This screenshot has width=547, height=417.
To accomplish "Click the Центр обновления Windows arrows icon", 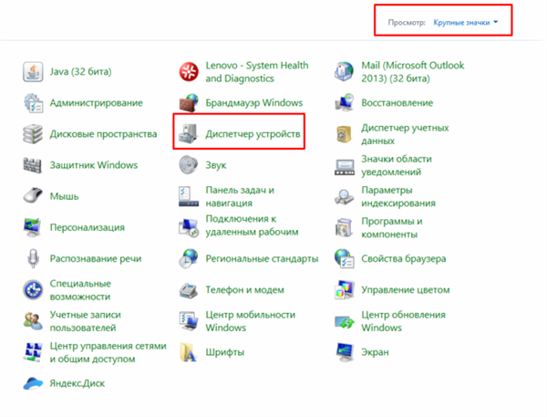I will (x=345, y=322).
